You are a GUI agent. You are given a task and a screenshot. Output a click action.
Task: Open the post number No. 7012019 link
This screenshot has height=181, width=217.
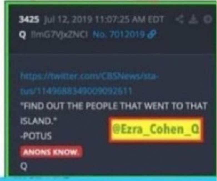(119, 34)
